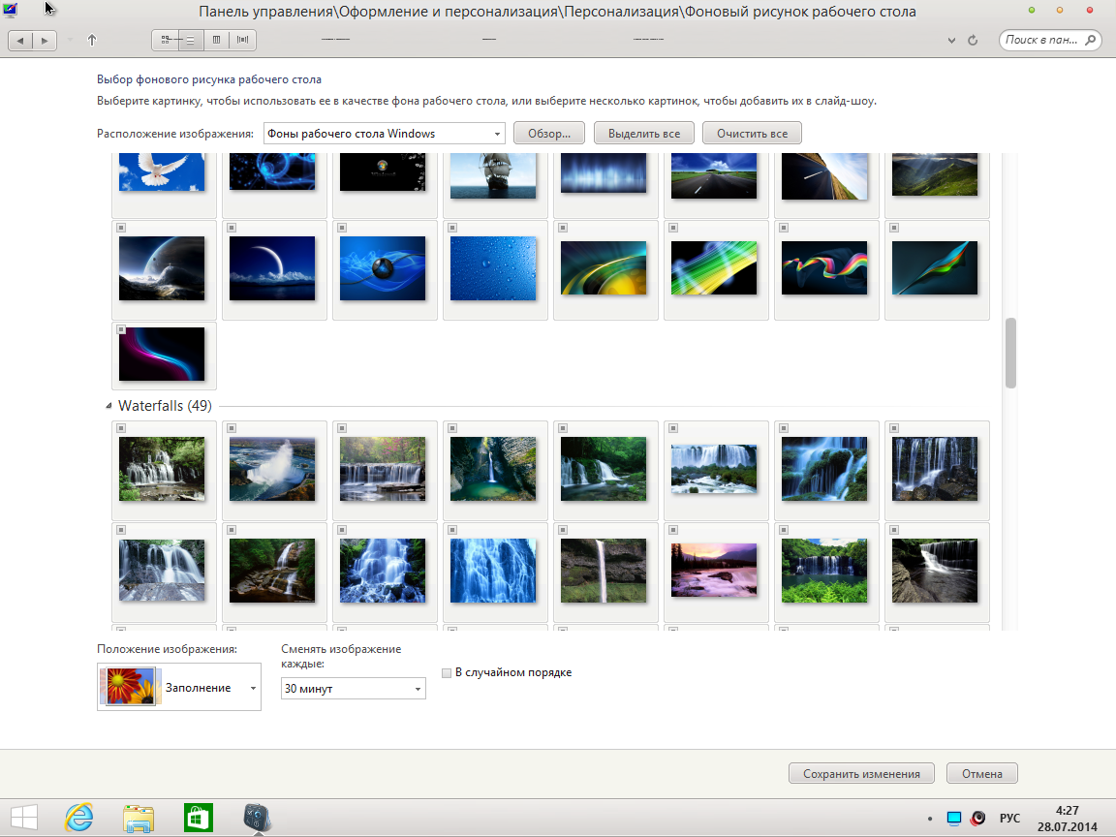Click the 'Выделить все' button

(644, 133)
